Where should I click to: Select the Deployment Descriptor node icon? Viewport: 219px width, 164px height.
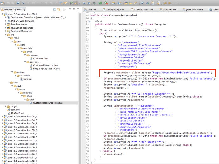(9, 17)
